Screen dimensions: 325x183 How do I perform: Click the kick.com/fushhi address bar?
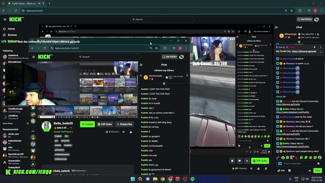(152, 11)
